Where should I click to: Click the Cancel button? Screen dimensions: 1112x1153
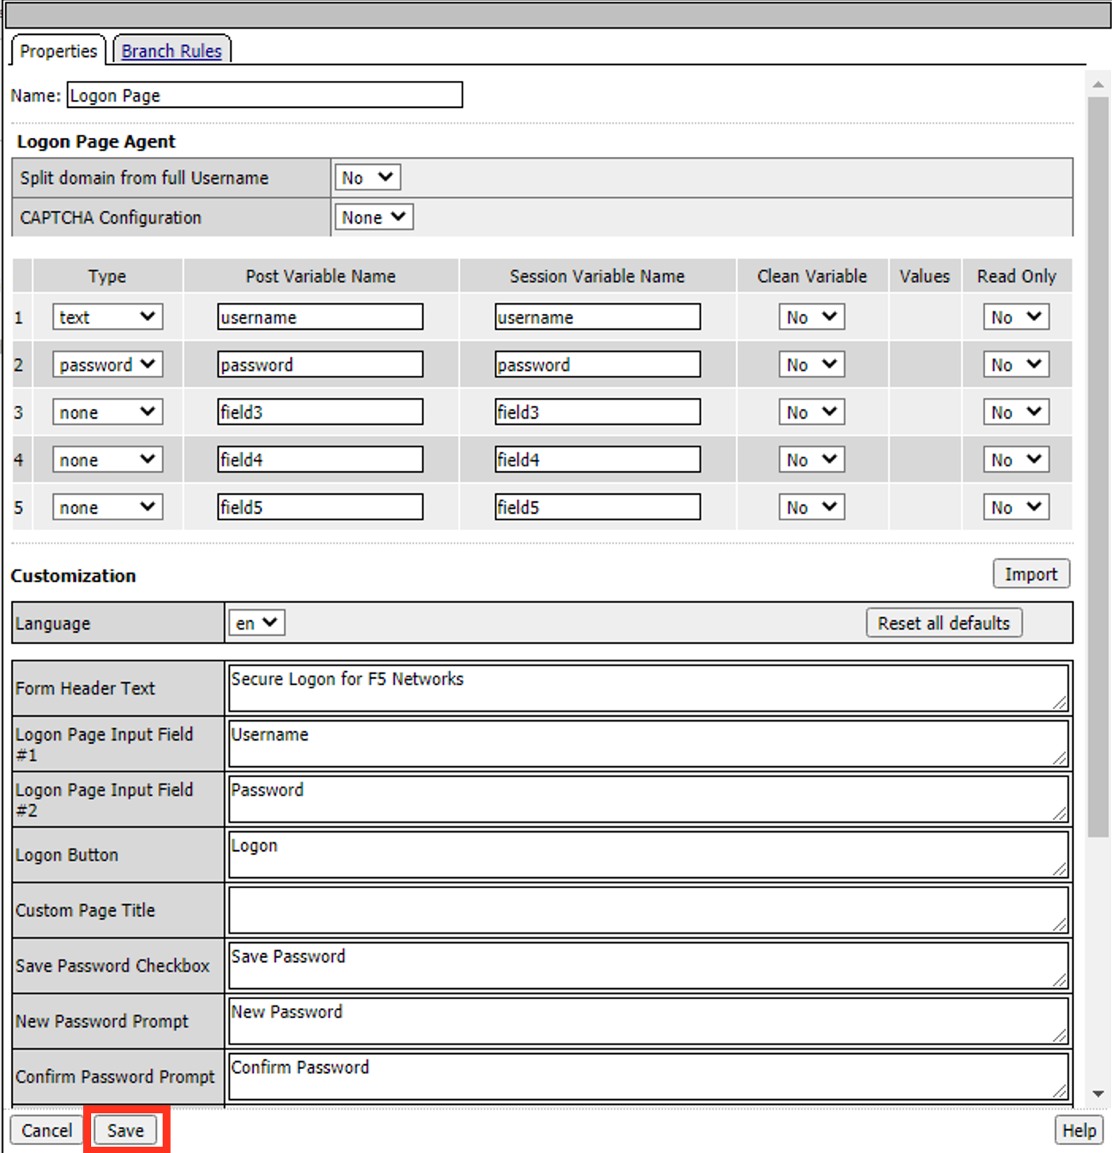point(46,1131)
